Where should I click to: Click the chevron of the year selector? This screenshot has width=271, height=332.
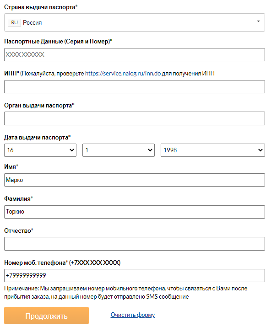(x=260, y=150)
